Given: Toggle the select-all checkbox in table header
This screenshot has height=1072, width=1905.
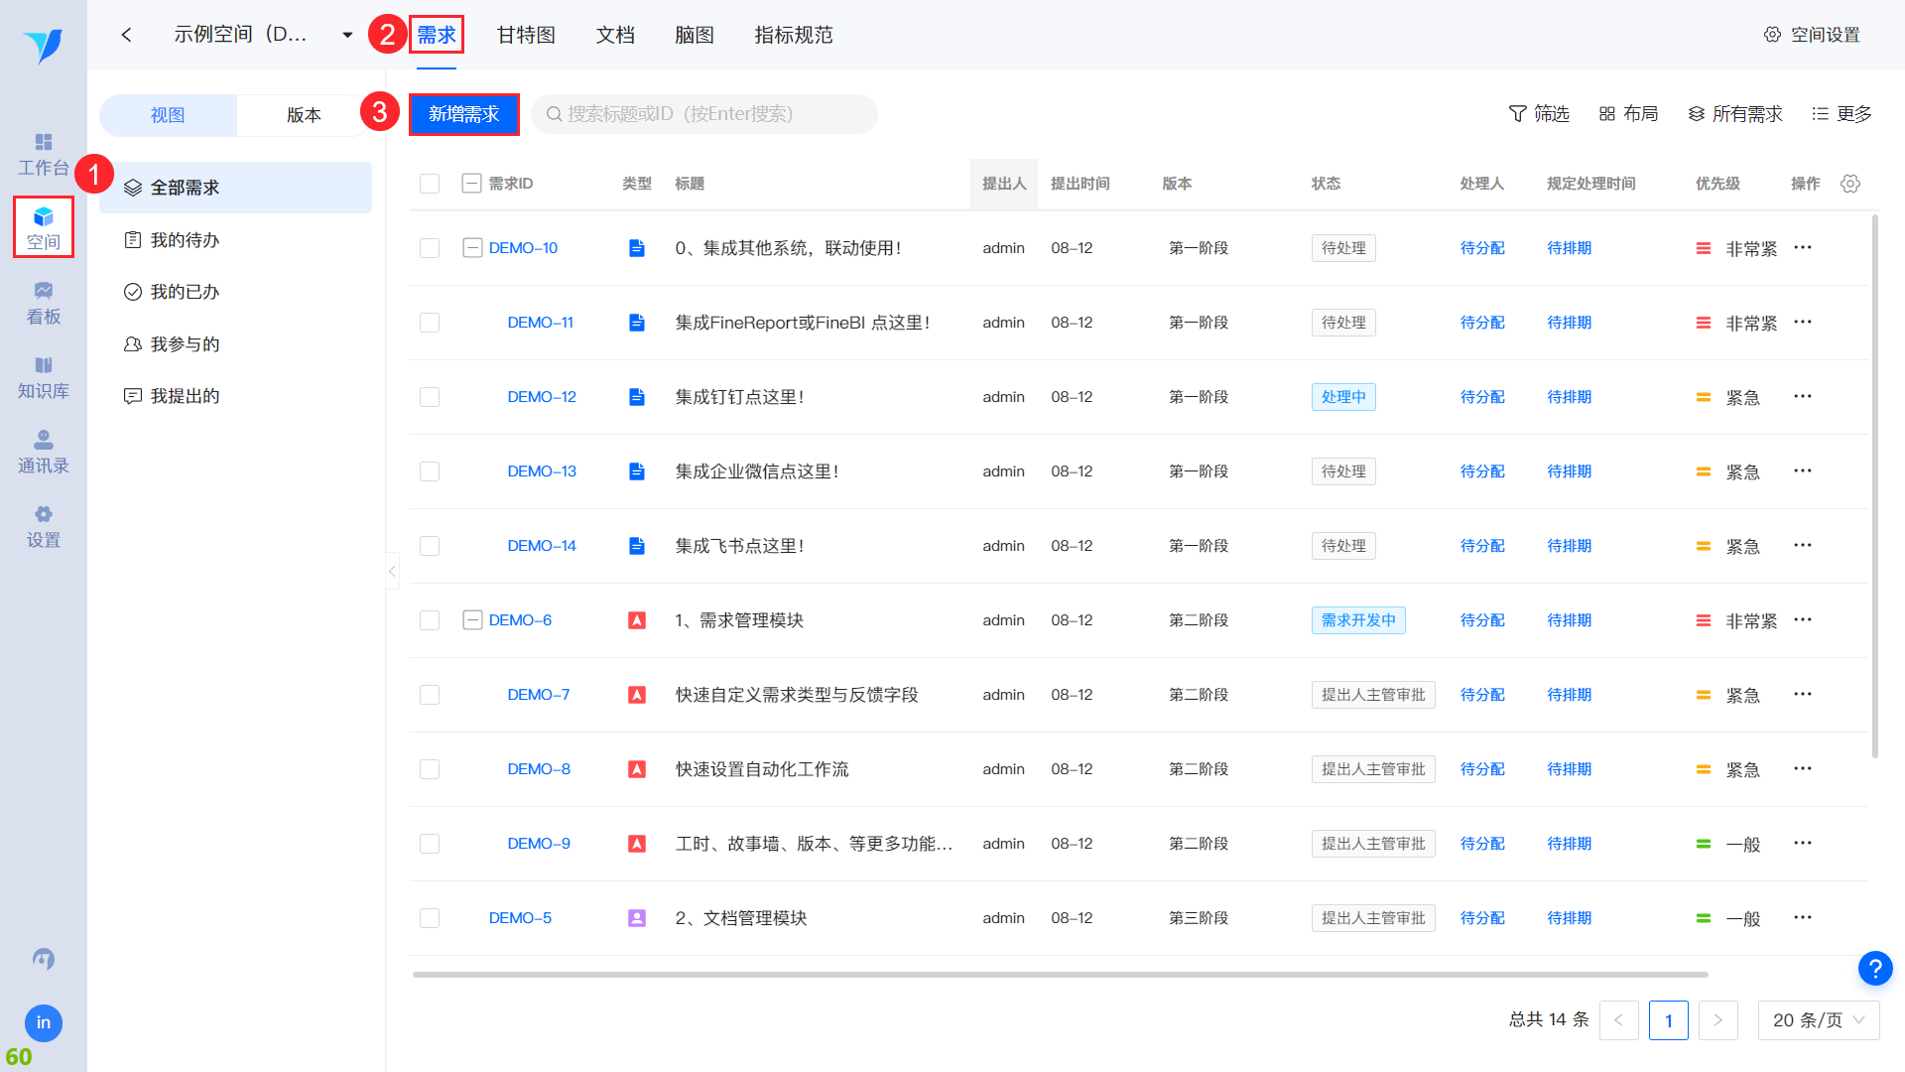Looking at the screenshot, I should [430, 184].
